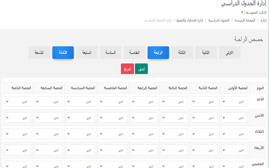This screenshot has width=269, height=168.
Task: Toggle rest period الثالثة button
Action: pyautogui.click(x=182, y=52)
